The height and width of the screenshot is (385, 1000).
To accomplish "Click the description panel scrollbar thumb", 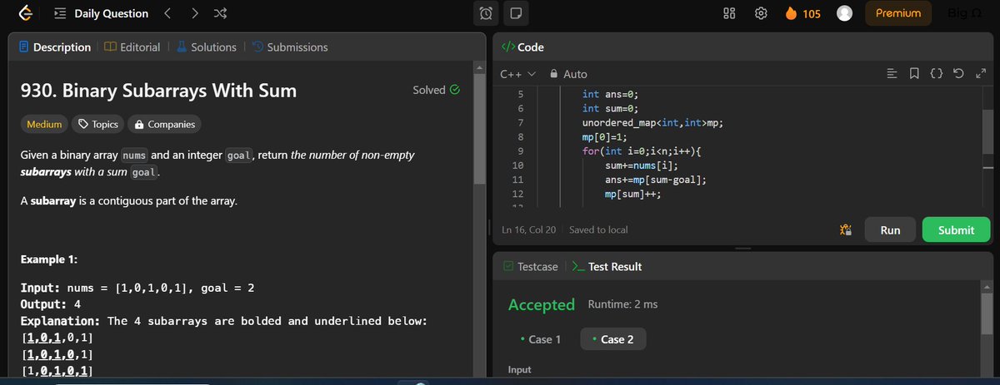I will [479, 129].
